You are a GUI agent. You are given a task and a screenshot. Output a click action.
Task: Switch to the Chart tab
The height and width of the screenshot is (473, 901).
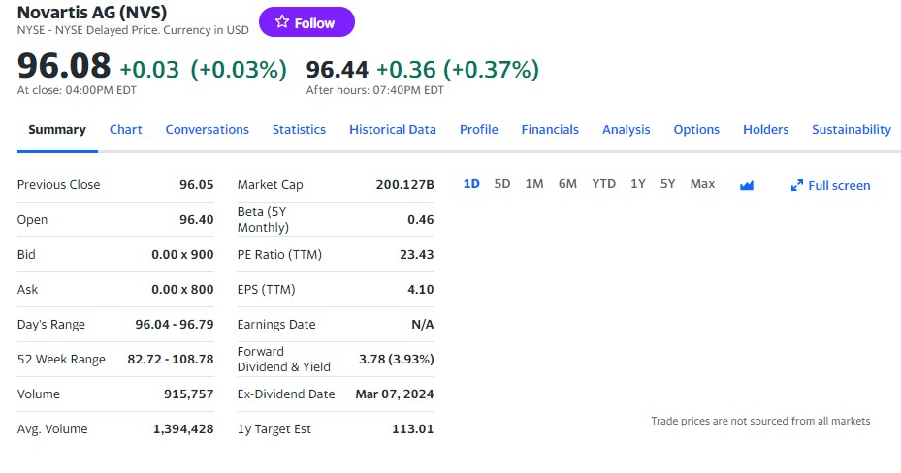pos(126,130)
